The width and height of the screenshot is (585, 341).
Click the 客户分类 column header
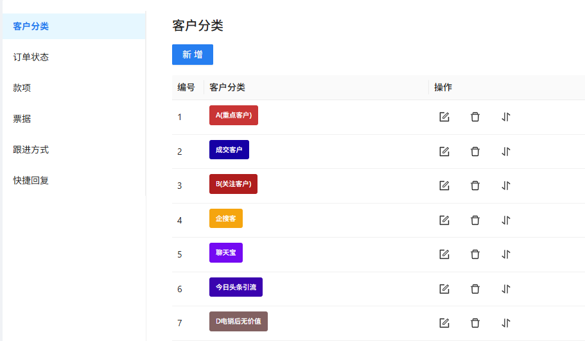(227, 87)
